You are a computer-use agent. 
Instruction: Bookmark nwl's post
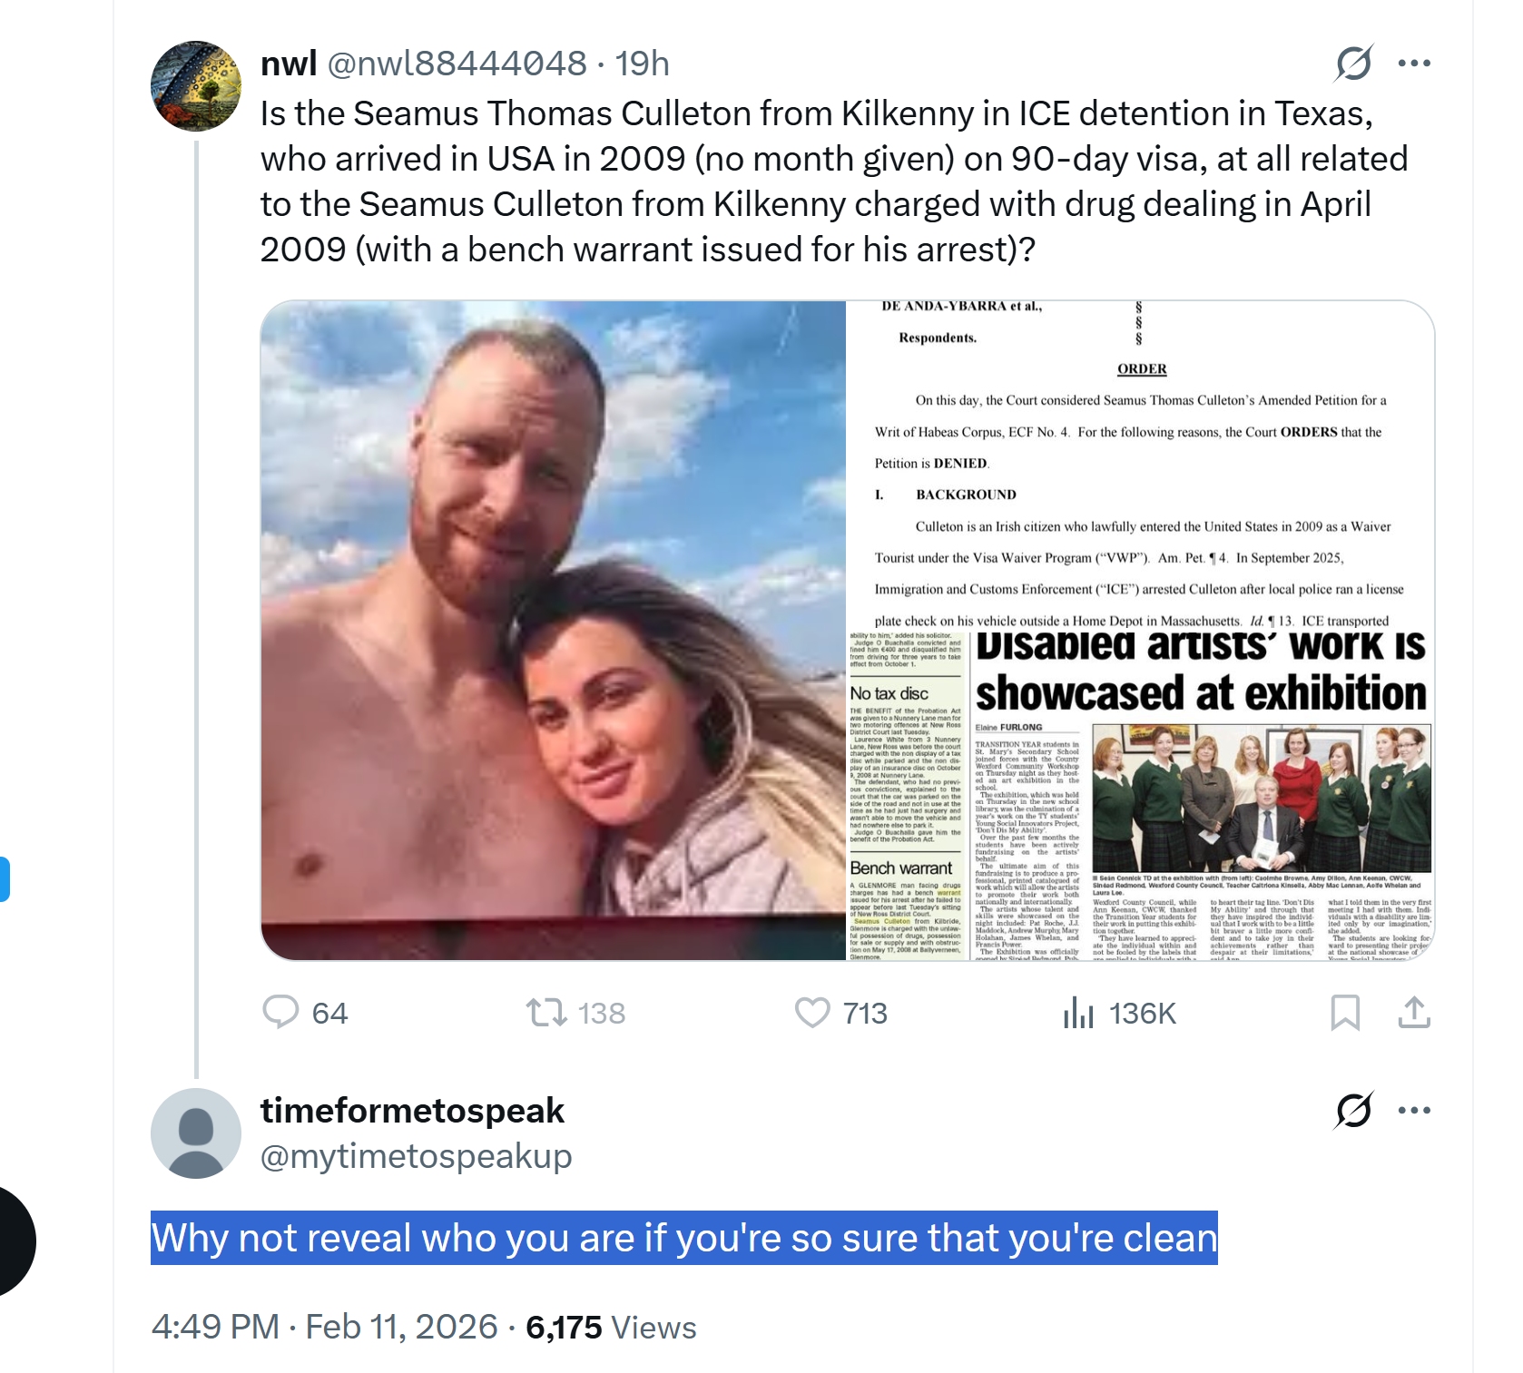(x=1345, y=1013)
